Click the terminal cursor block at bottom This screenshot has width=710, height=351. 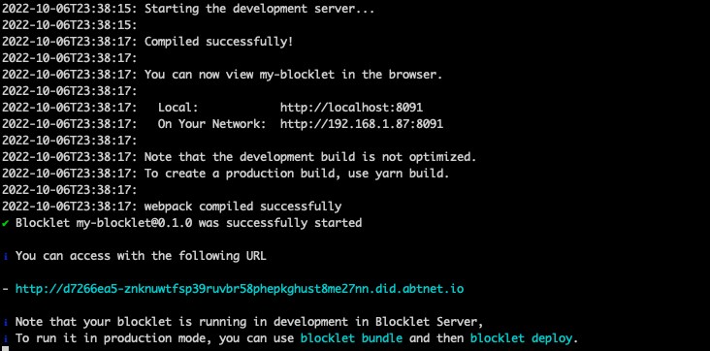tap(6, 348)
